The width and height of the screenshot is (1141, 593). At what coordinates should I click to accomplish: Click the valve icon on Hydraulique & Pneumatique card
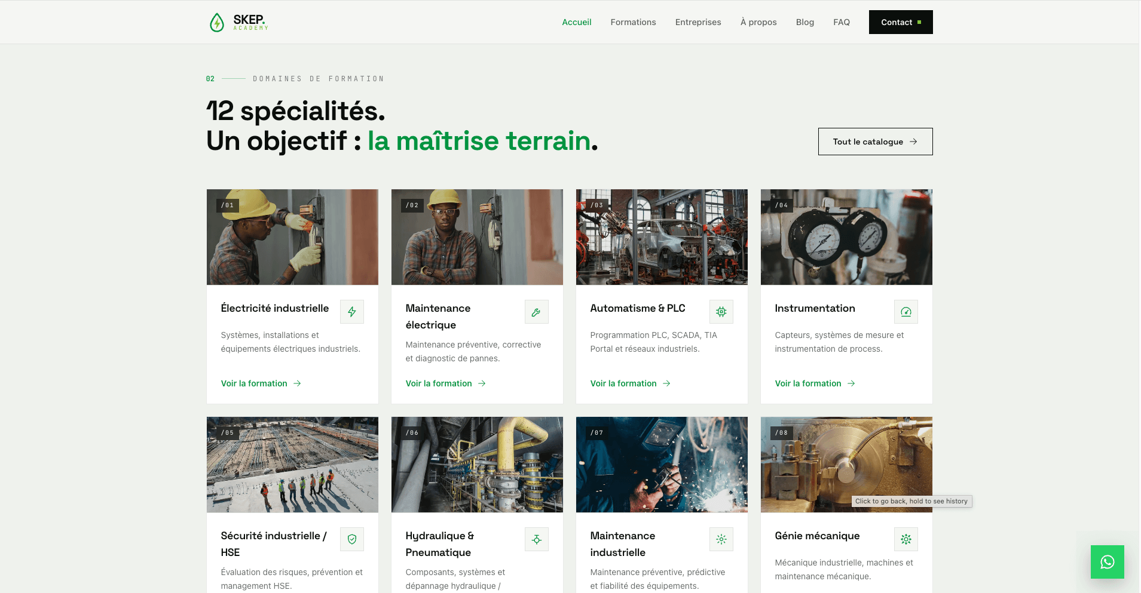[x=537, y=539]
